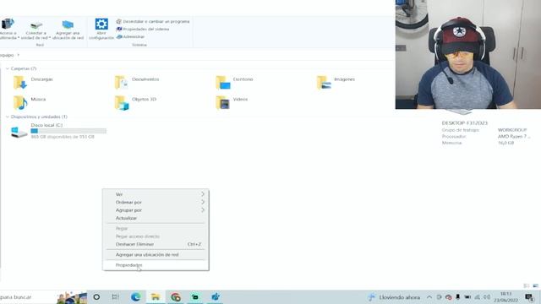541x304 pixels.
Task: Click the Conectar a unidad de red dropdown arrow
Action: pos(50,38)
